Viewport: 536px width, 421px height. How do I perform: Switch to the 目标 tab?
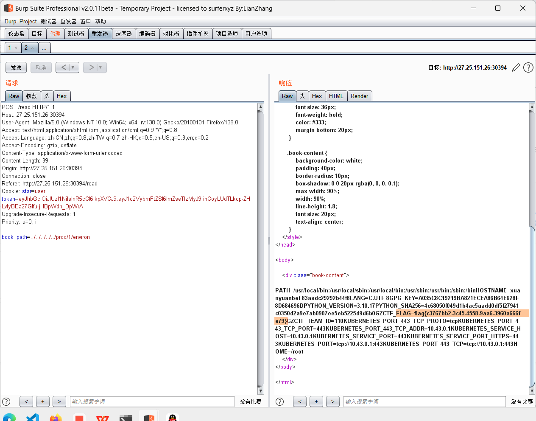pos(37,34)
